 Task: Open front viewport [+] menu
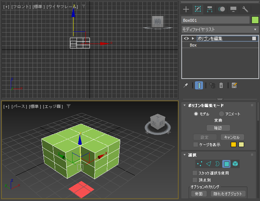tap(6, 7)
